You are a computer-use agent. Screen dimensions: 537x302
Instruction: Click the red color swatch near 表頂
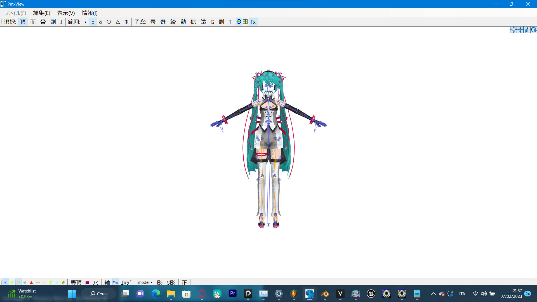[x=87, y=282]
